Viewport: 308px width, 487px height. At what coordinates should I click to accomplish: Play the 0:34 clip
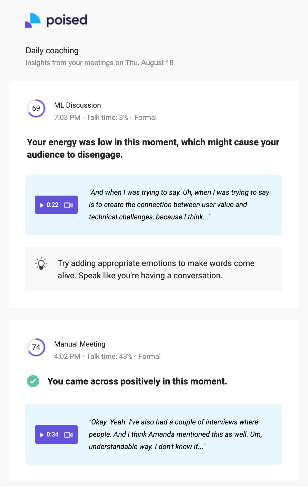(49, 434)
